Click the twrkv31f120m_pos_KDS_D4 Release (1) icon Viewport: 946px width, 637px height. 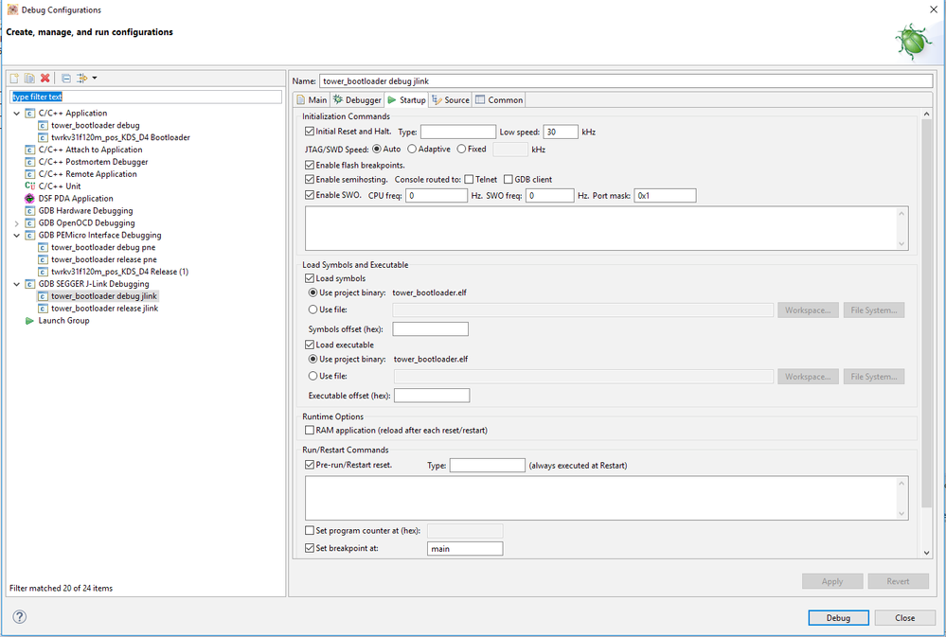pos(43,272)
